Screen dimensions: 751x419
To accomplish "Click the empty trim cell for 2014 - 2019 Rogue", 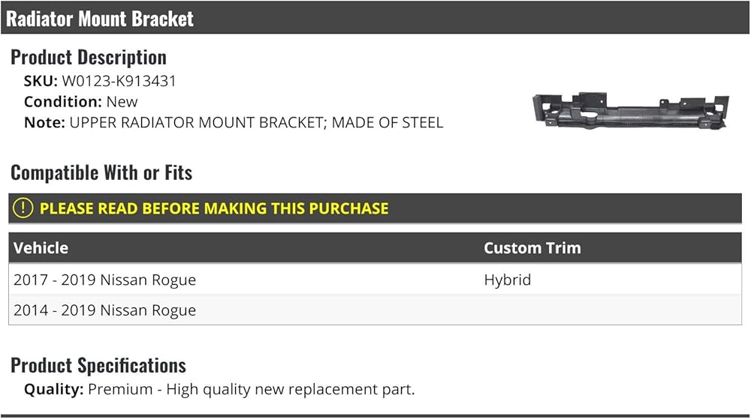I will tap(611, 310).
